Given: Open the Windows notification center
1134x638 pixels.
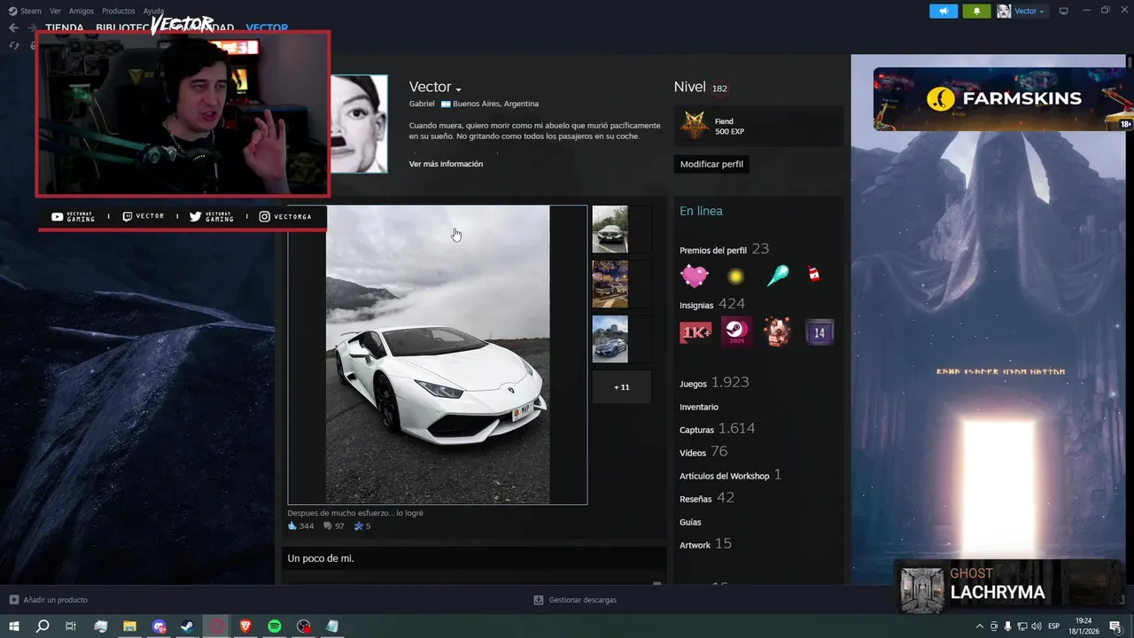Looking at the screenshot, I should point(1115,626).
